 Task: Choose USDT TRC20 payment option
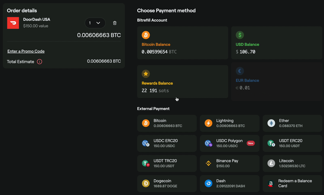pos(167,163)
